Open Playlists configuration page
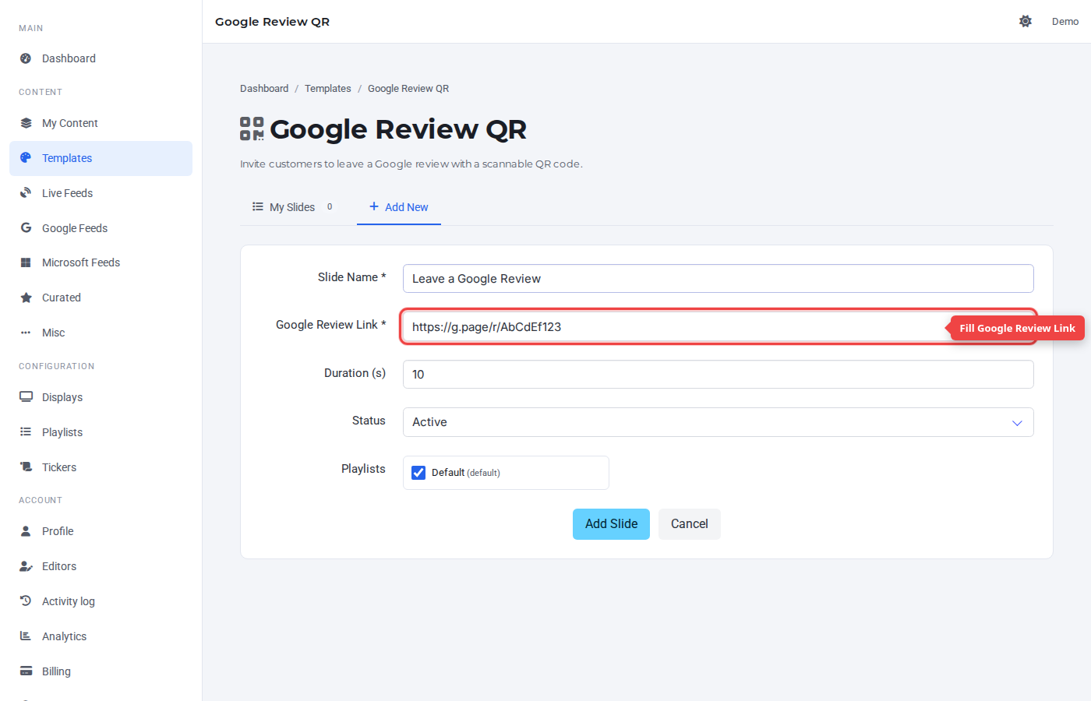1091x701 pixels. 101,432
